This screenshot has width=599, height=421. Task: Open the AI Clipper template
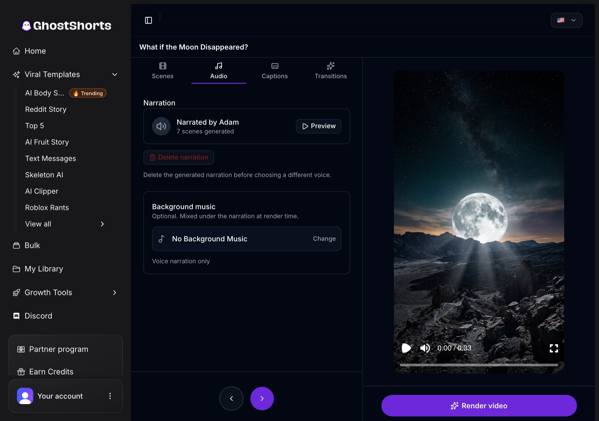tap(42, 191)
